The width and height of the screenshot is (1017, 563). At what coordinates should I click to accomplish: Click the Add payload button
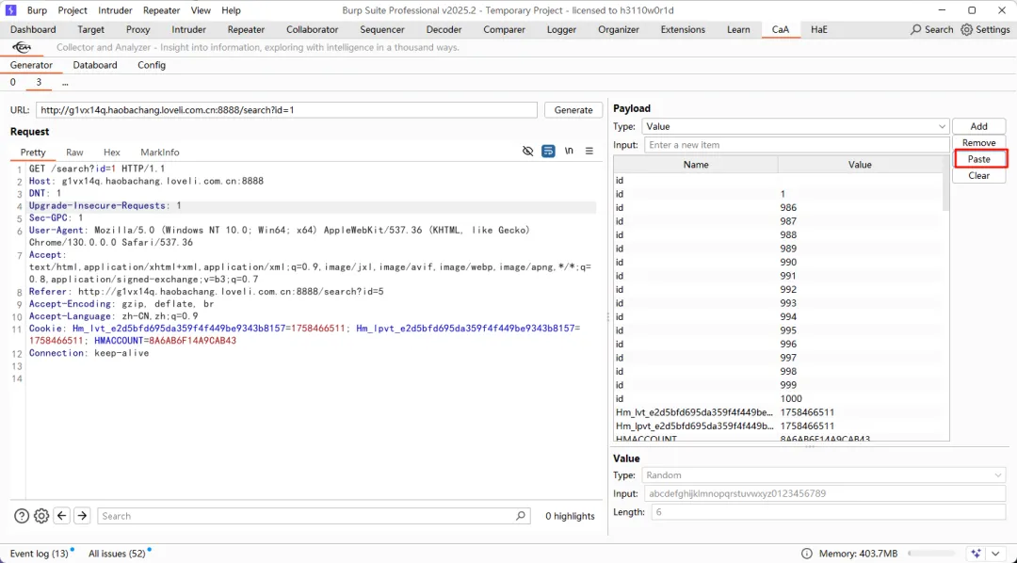(x=978, y=126)
